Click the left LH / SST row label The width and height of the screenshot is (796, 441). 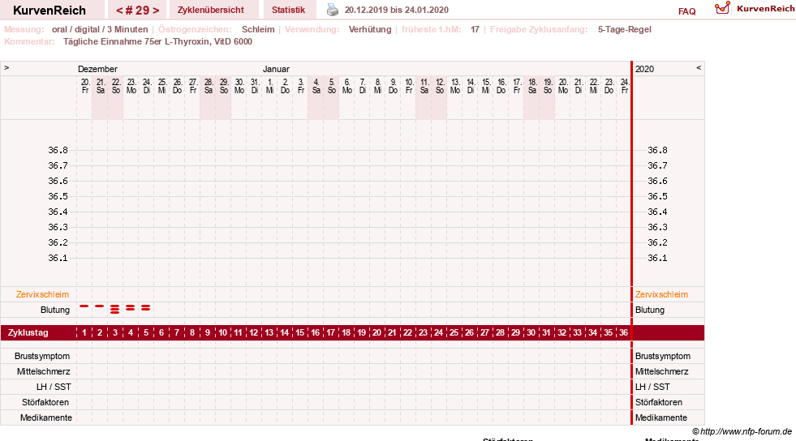(x=54, y=387)
